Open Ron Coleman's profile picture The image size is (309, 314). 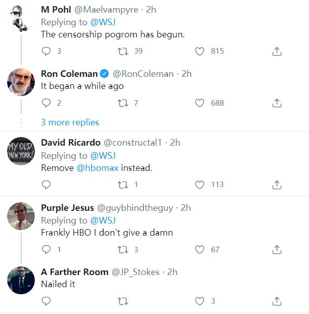point(21,81)
